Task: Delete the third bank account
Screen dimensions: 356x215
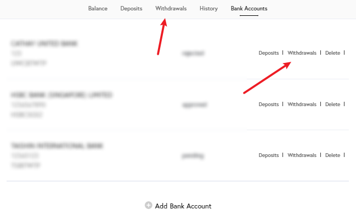Action: click(332, 155)
